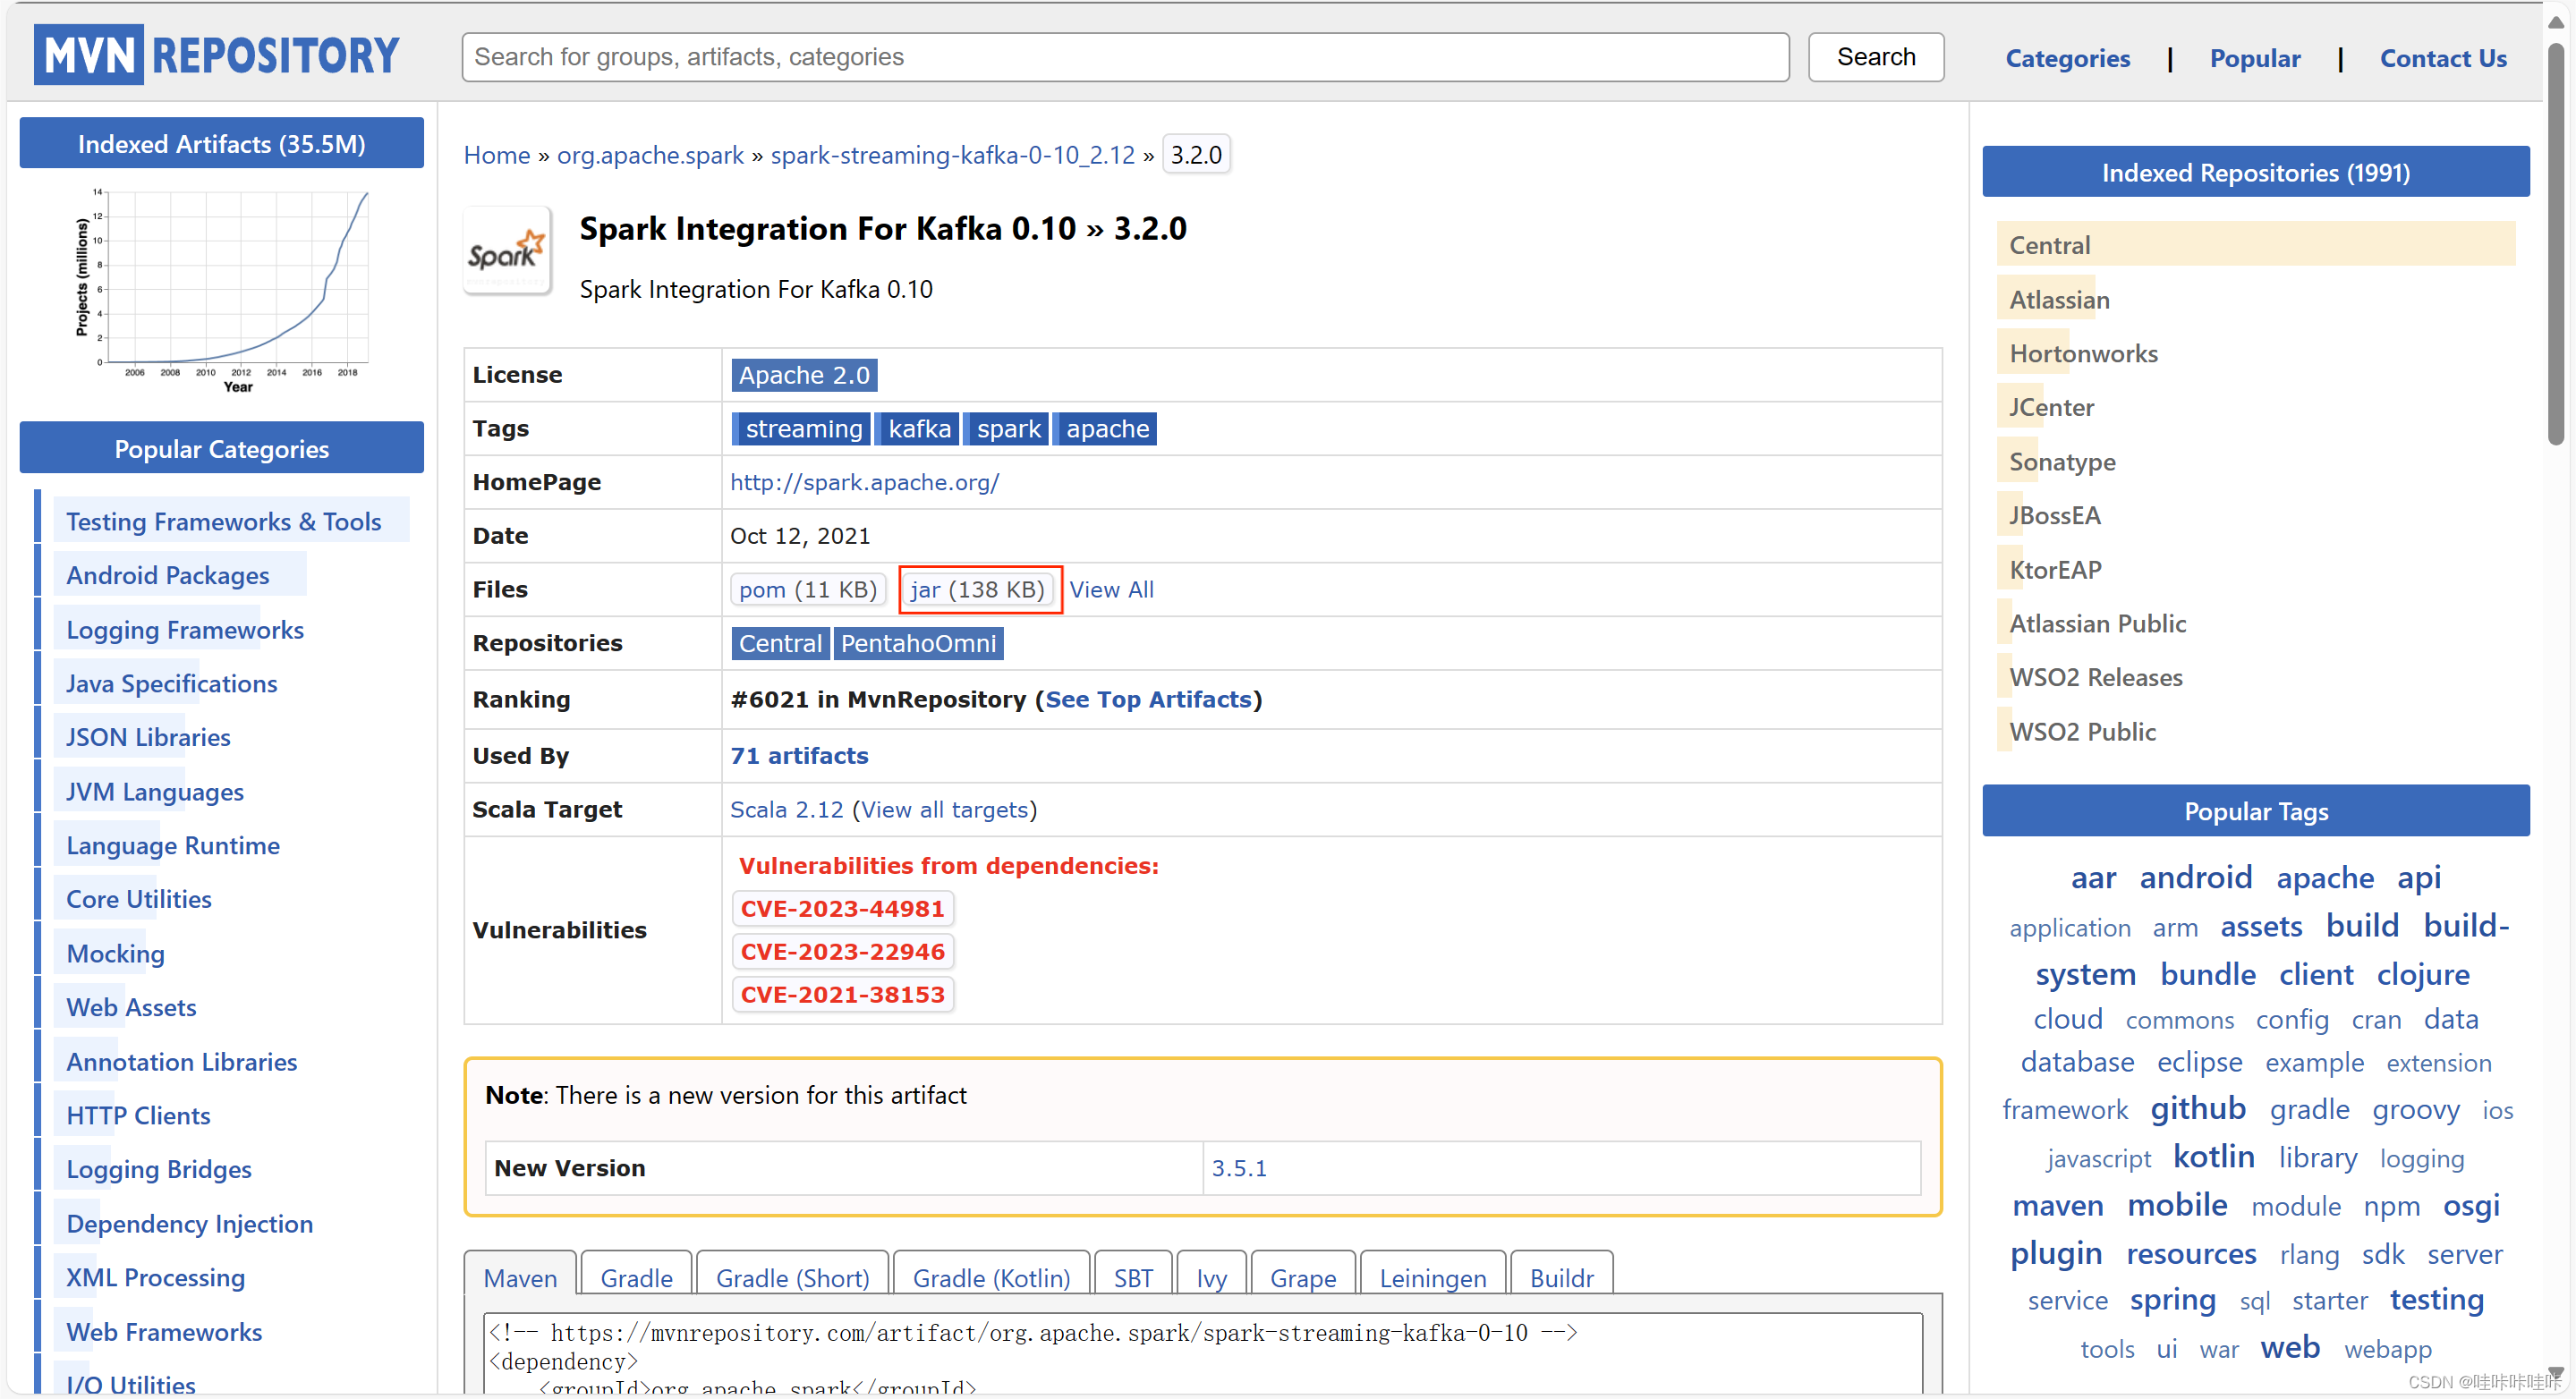Click the apache tag in Tags row
The height and width of the screenshot is (1399, 2576).
pyautogui.click(x=1106, y=429)
